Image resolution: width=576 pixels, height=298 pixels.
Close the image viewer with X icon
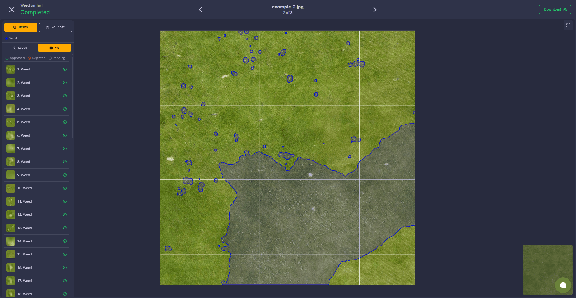[12, 10]
